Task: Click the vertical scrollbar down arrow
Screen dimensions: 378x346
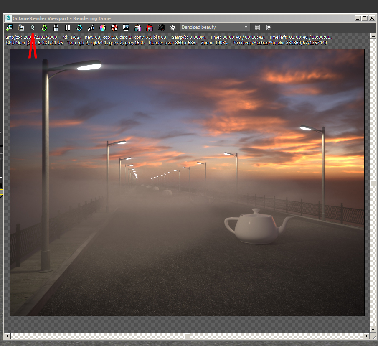Action: pos(373,329)
